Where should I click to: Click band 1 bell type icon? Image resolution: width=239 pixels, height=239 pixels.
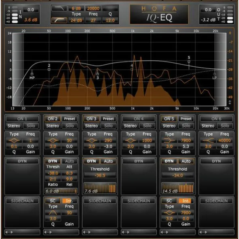[14, 140]
